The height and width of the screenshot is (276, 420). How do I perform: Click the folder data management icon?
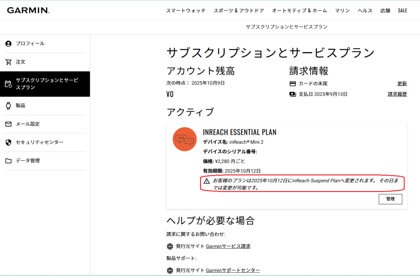point(8,161)
